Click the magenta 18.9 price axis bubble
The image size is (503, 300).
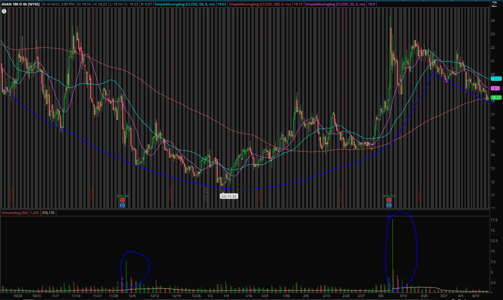(495, 88)
